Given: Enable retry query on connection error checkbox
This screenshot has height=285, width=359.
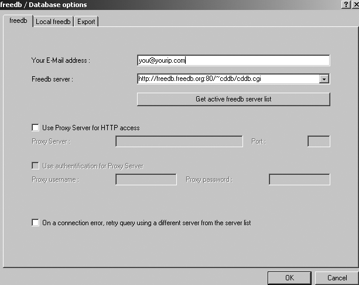Looking at the screenshot, I should click(35, 223).
